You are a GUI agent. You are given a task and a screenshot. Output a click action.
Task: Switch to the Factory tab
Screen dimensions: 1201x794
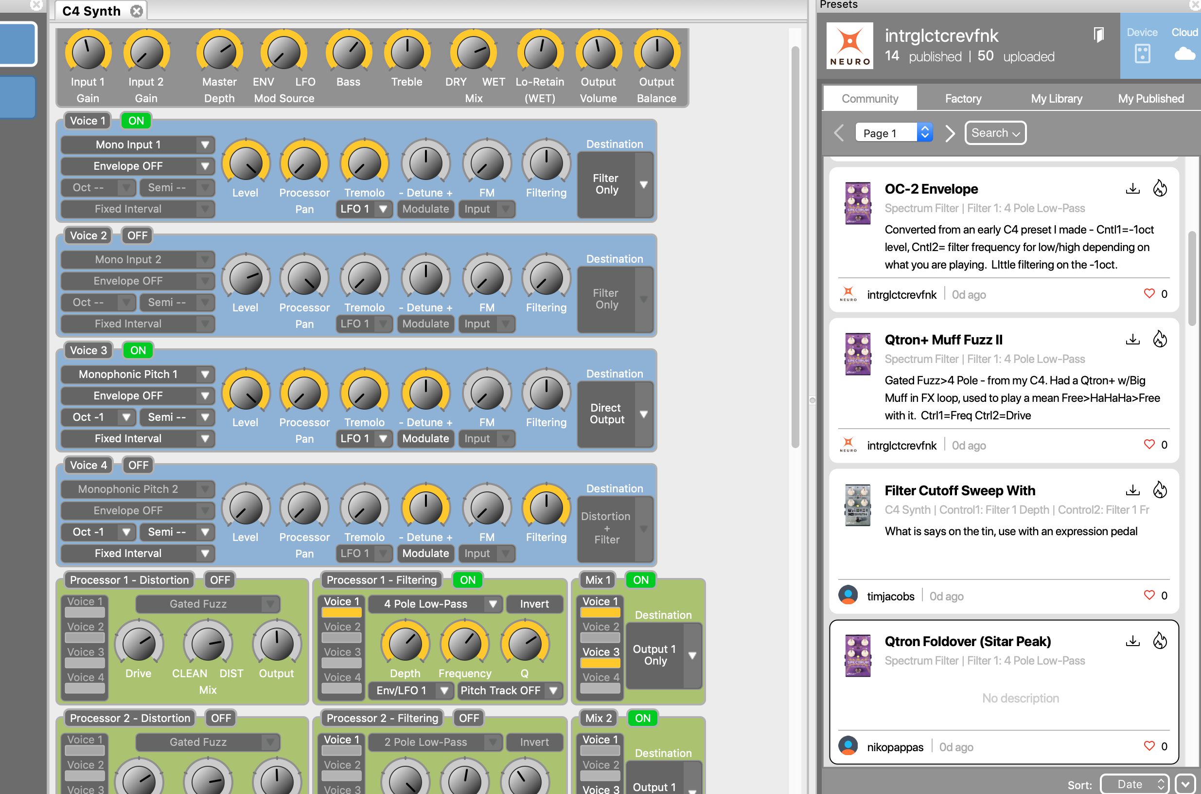point(963,99)
